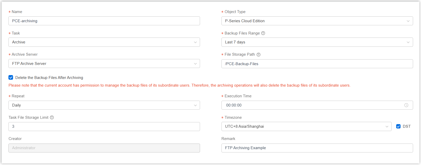Click the Name field containing PCE-archiving
421x165 pixels.
[x=104, y=21]
